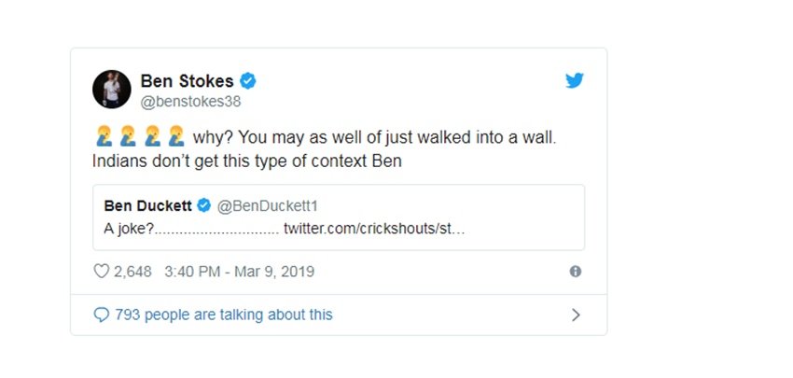
Task: Click Ben Stokes' profile avatar
Action: click(x=112, y=89)
